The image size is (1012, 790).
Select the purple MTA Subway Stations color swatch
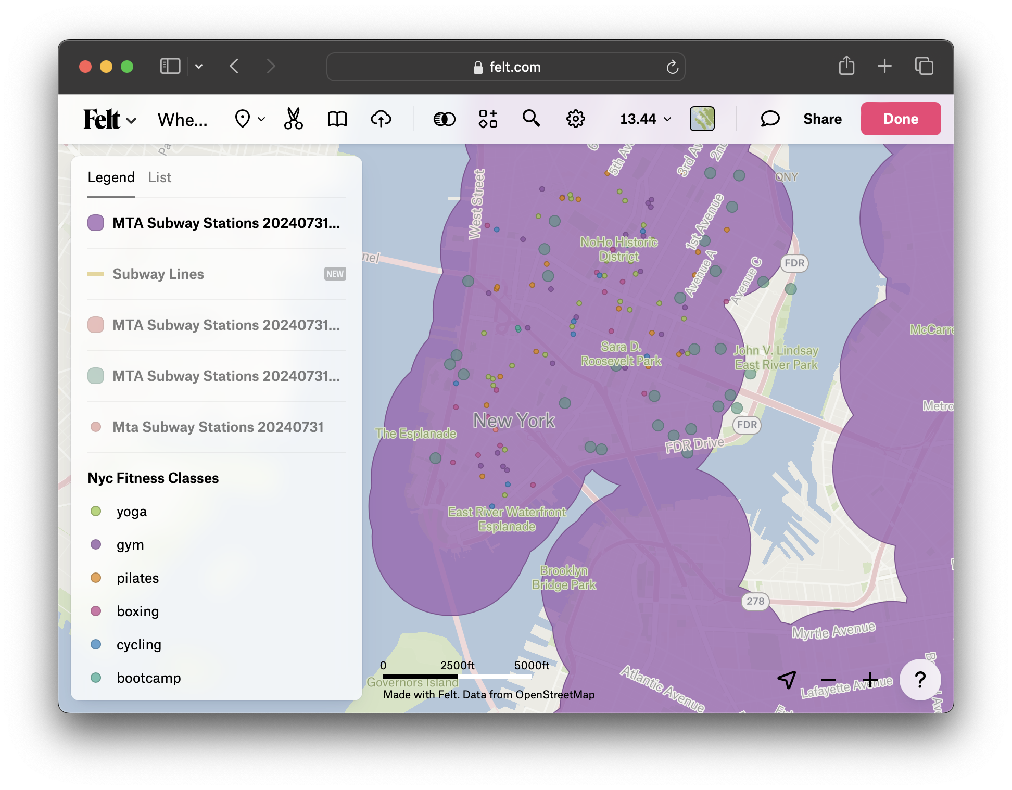[x=96, y=223]
